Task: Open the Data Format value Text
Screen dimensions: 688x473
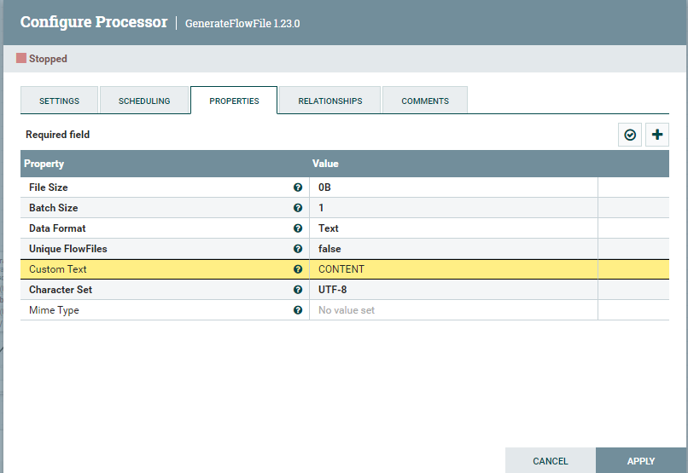Action: pyautogui.click(x=454, y=228)
